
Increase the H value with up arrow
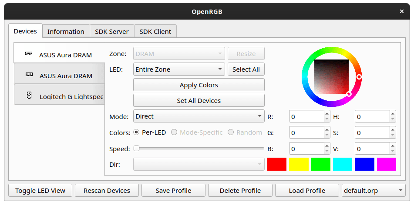[393, 113]
